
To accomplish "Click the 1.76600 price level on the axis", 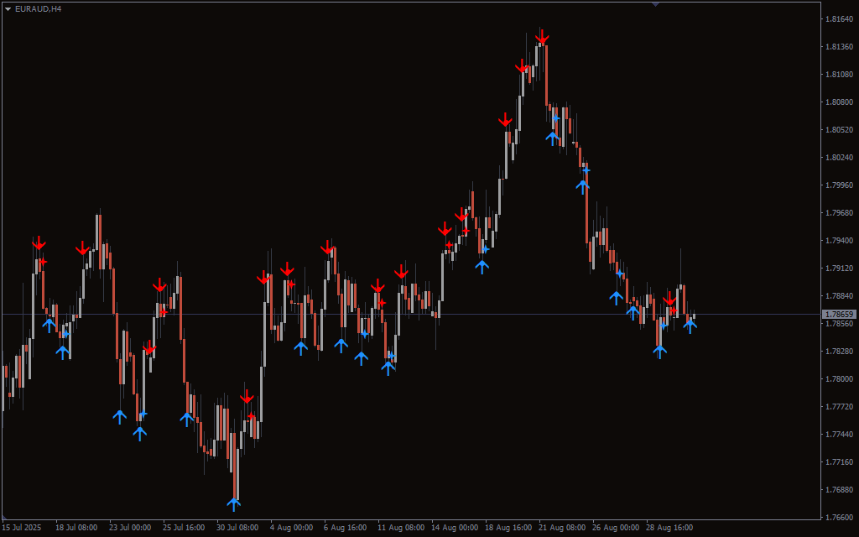I will tap(839, 517).
